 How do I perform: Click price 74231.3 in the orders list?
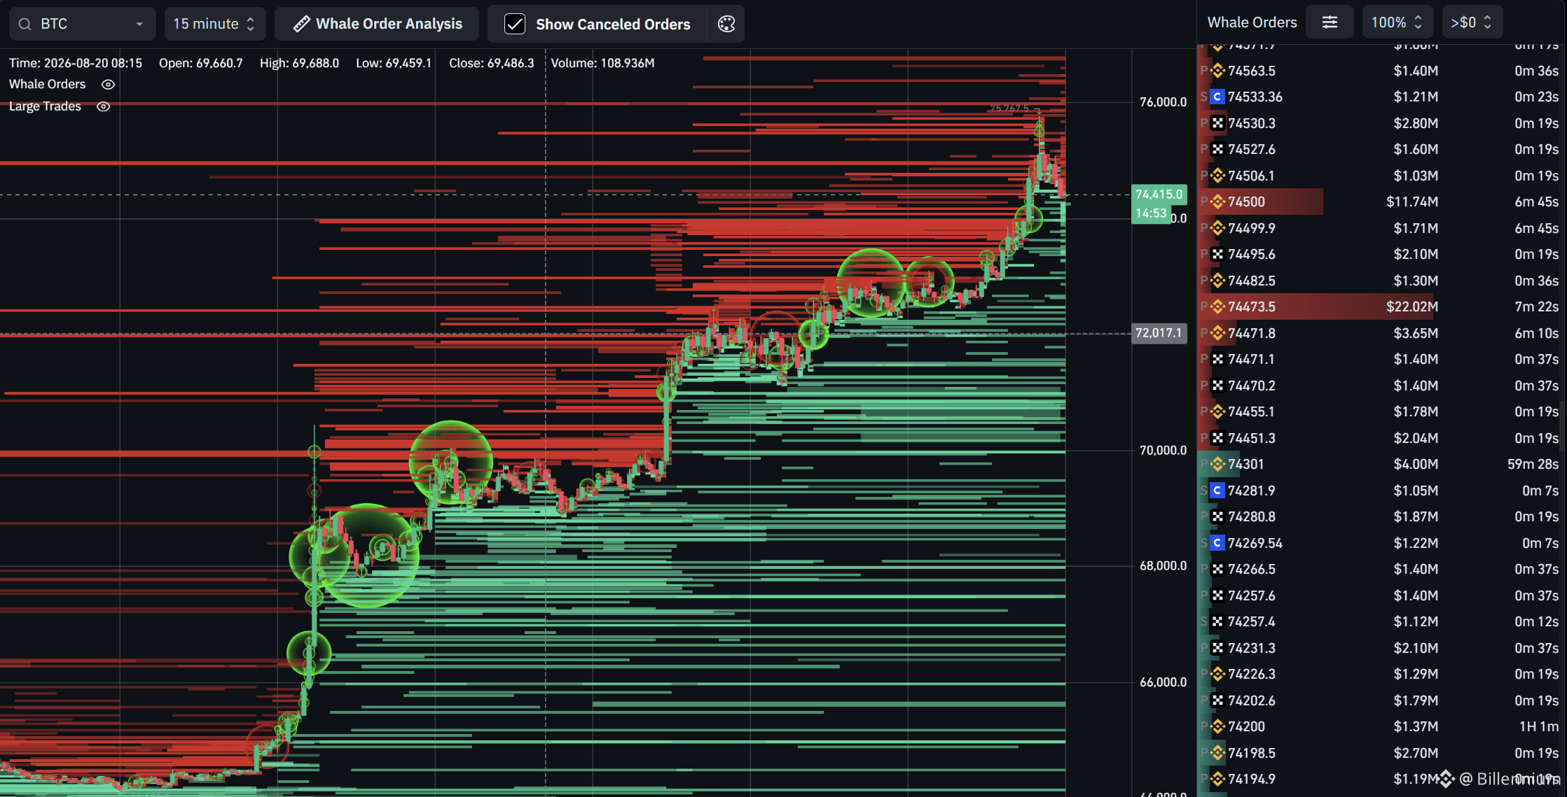(1251, 648)
